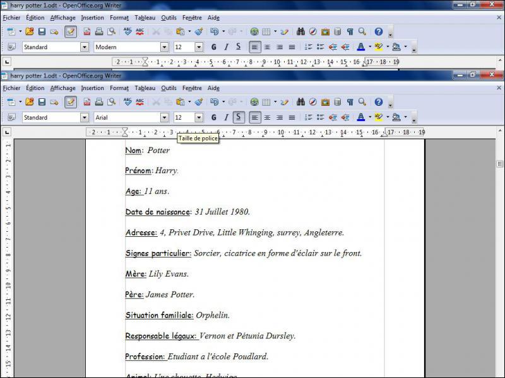Justify text in the front window
The width and height of the screenshot is (505, 378).
(x=292, y=117)
